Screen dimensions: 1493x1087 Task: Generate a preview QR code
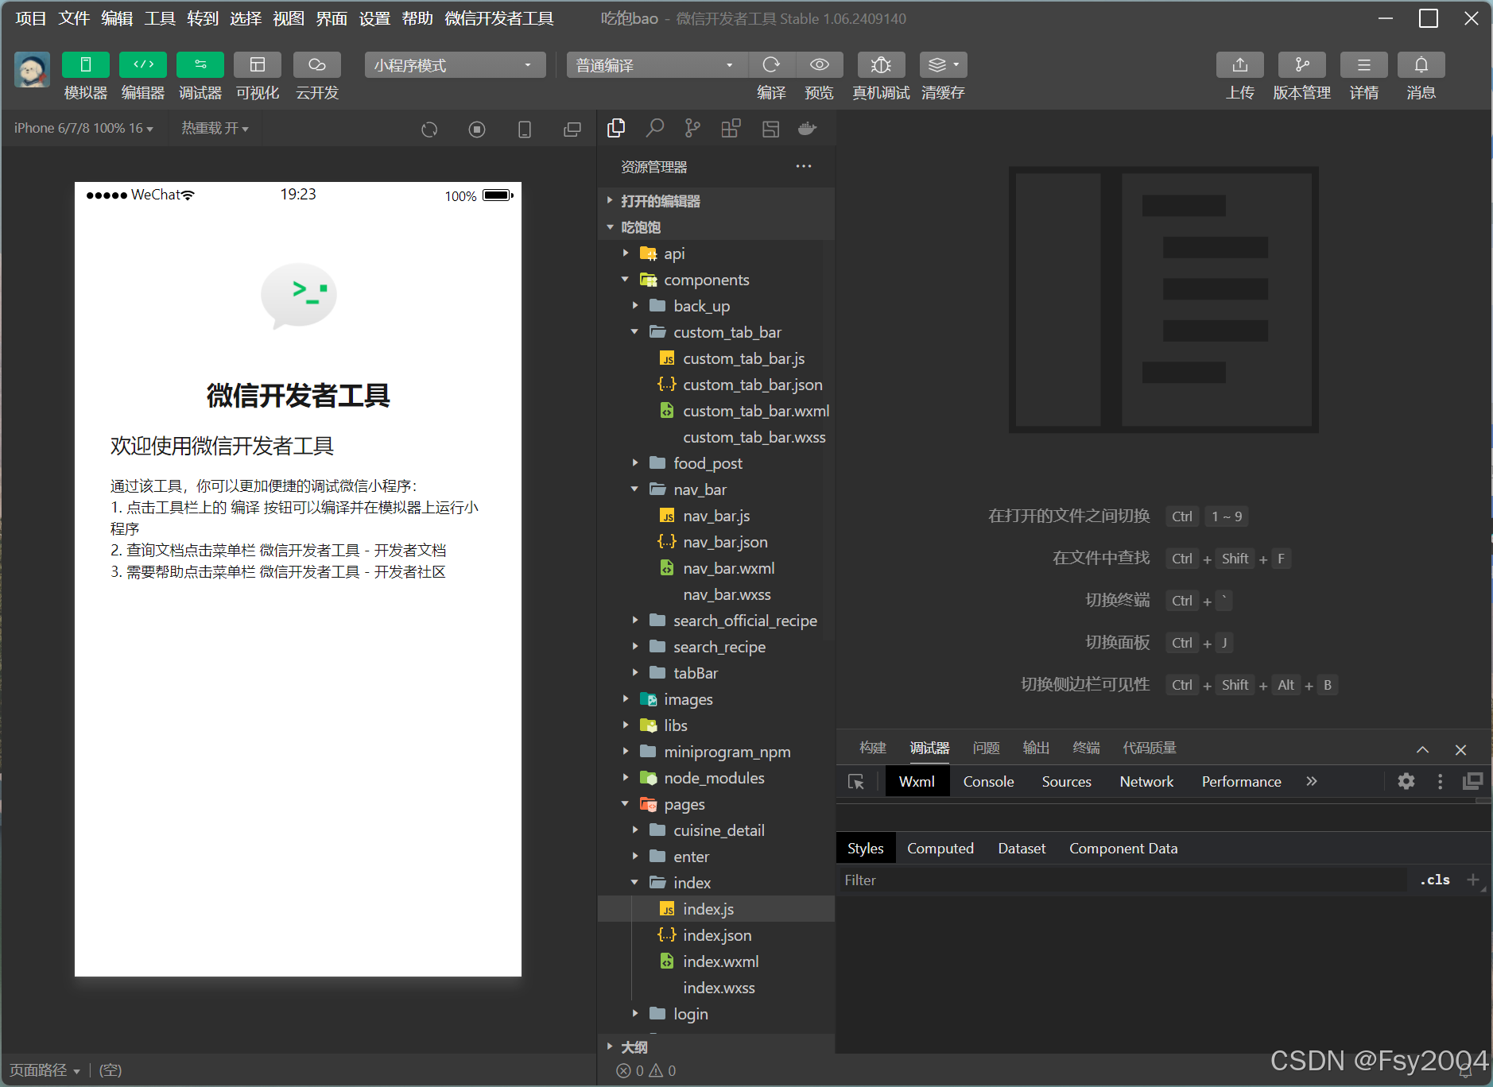pyautogui.click(x=820, y=75)
